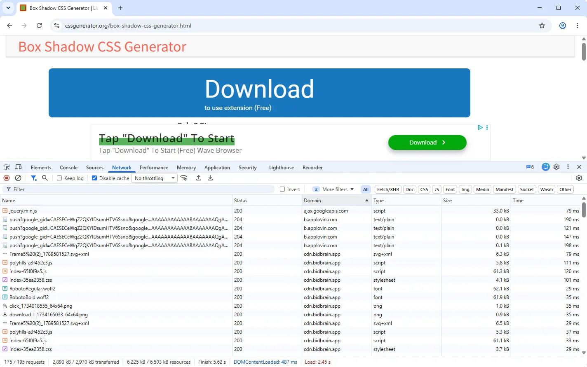Screen dimensions: 587x367
Task: Open the 6 console issues badge
Action: 530,167
